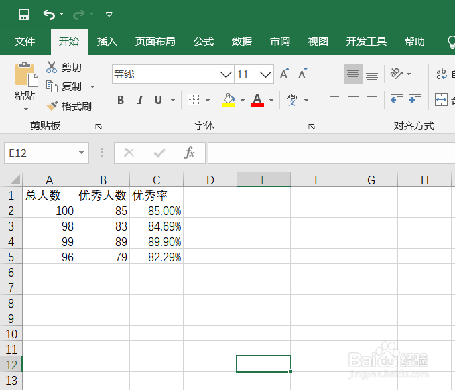455x390 pixels.
Task: Click the Name Box showing E12
Action: (x=41, y=153)
